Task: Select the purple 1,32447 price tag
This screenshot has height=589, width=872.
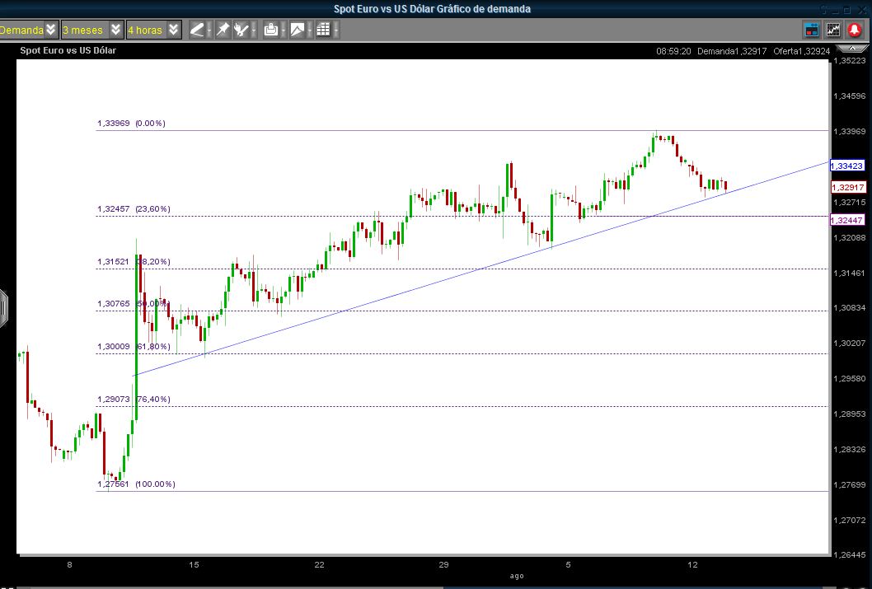Action: [x=846, y=220]
